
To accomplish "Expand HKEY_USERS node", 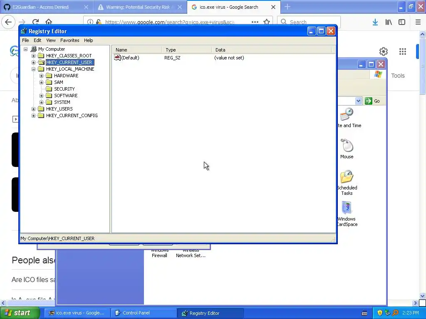I will point(33,109).
